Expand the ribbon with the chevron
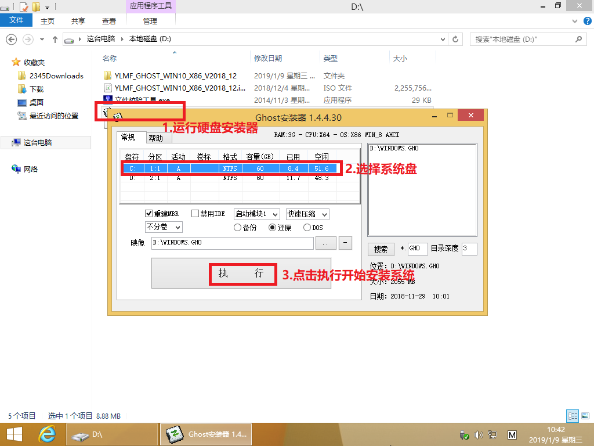 tap(575, 21)
